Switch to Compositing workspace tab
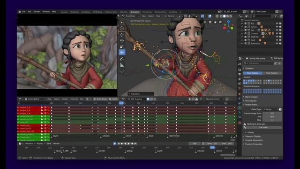Viewport: 300px width, 169px height. point(160,12)
